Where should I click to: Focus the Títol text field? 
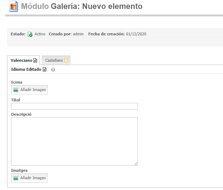coord(74,106)
